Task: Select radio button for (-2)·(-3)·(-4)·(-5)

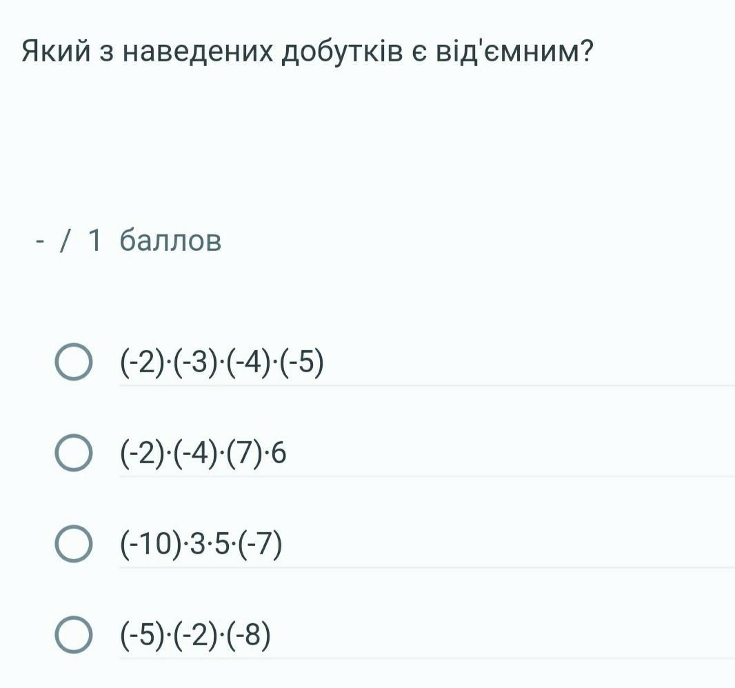Action: point(72,363)
